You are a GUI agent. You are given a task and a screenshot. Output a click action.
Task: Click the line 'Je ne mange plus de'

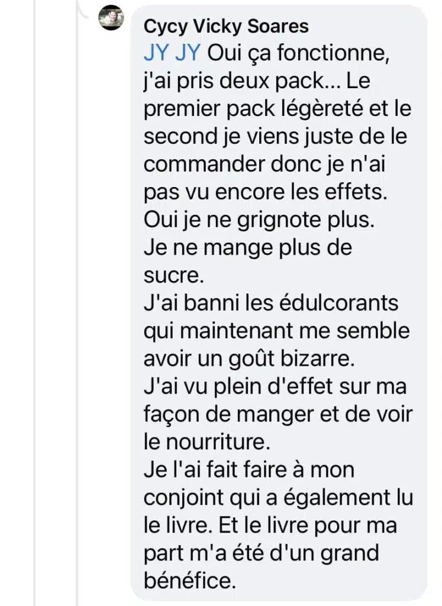click(248, 247)
